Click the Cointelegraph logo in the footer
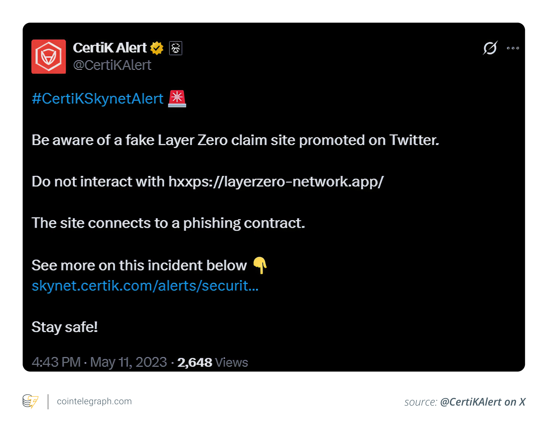The width and height of the screenshot is (548, 432). pyautogui.click(x=30, y=401)
